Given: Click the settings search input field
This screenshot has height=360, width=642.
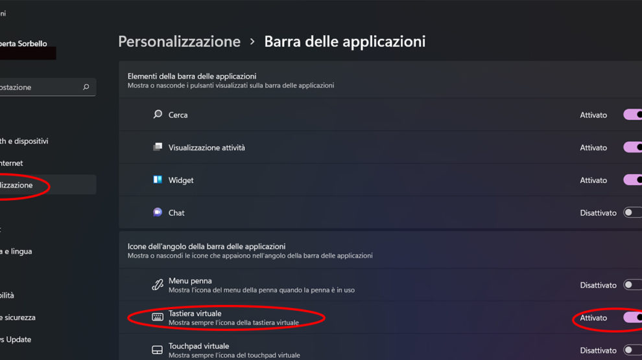Looking at the screenshot, I should click(48, 87).
